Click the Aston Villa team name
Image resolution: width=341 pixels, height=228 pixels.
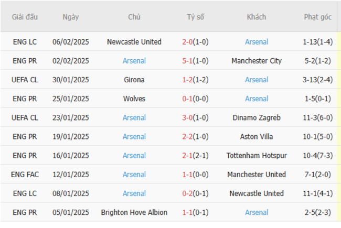coord(257,136)
